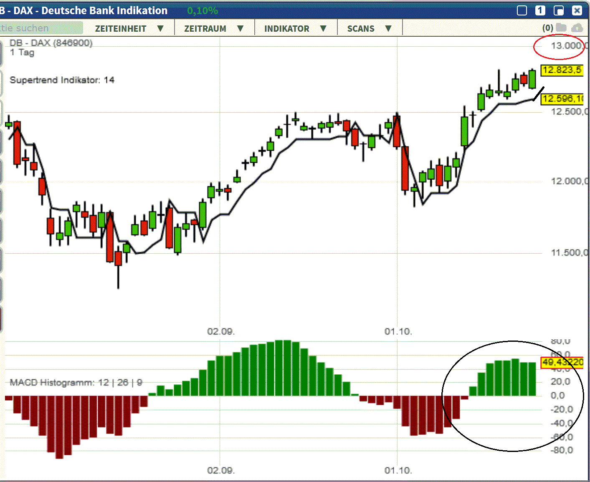This screenshot has height=482, width=590.
Task: Click the 12.000,0 price axis label
Action: click(x=570, y=181)
